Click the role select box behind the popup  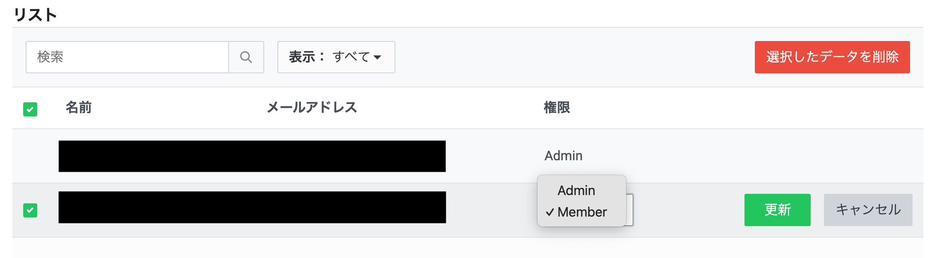(630, 210)
